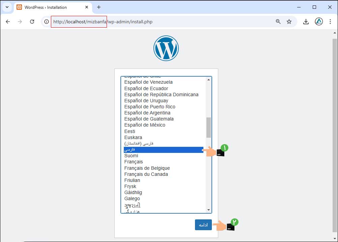Open a new tab with plus button
The height and width of the screenshot is (242, 338).
click(x=99, y=7)
